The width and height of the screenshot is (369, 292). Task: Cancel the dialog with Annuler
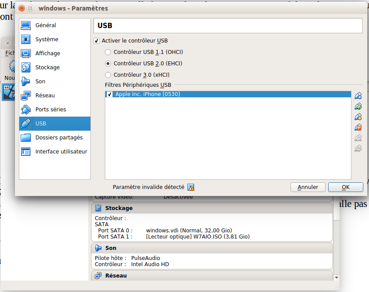coord(308,187)
